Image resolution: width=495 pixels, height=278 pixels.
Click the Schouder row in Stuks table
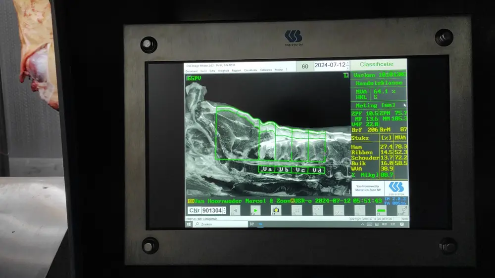pyautogui.click(x=379, y=158)
